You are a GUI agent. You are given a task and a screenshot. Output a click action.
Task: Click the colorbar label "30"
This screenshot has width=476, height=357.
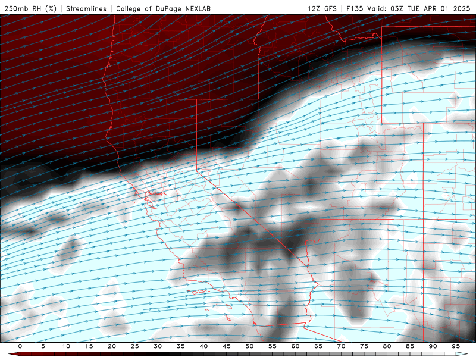[158, 346]
